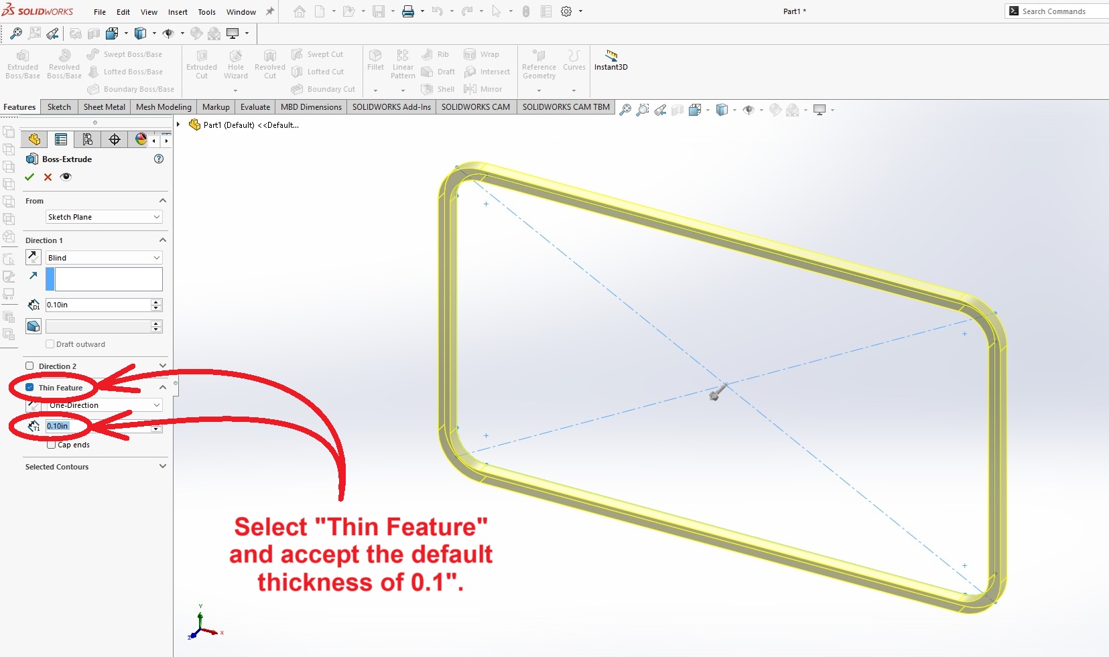Open the Insert menu
The height and width of the screenshot is (657, 1109).
coord(178,12)
